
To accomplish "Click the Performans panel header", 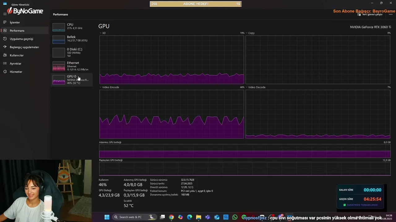I will tap(60, 14).
